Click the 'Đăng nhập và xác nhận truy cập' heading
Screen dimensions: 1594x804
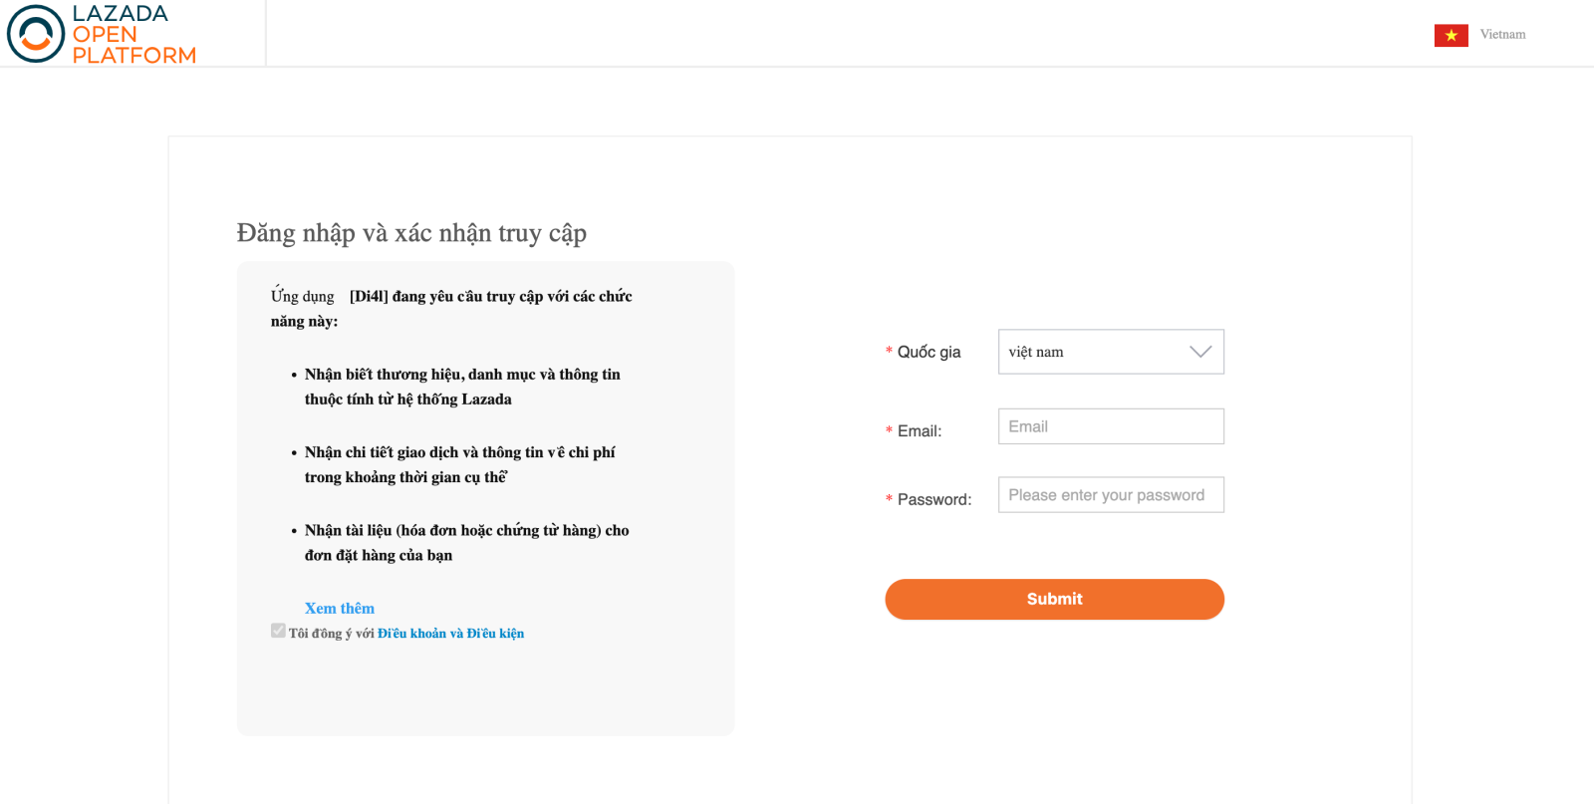(x=411, y=233)
